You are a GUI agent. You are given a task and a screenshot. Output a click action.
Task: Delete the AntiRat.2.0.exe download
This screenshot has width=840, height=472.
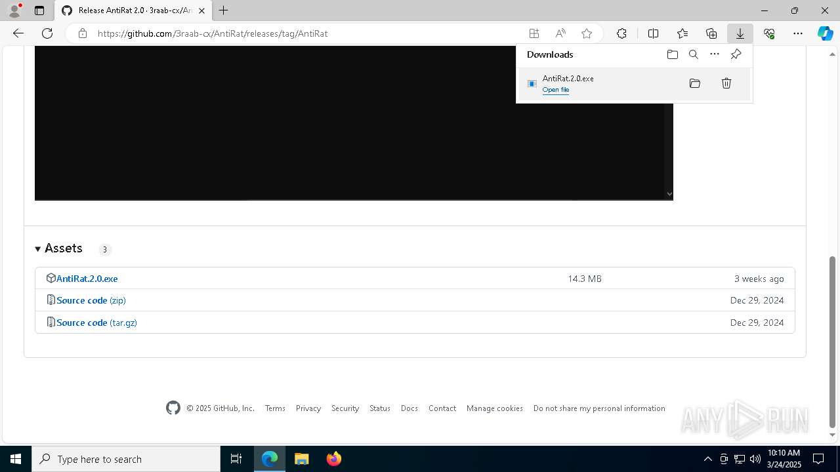tap(726, 83)
